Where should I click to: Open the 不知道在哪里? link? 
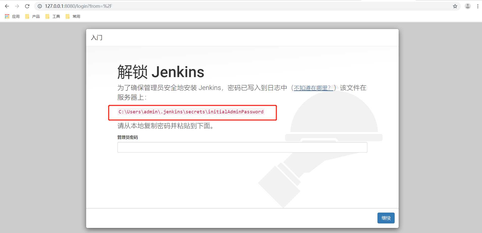pyautogui.click(x=313, y=88)
